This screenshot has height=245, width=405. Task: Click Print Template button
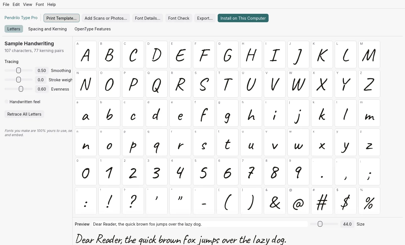[x=62, y=18]
